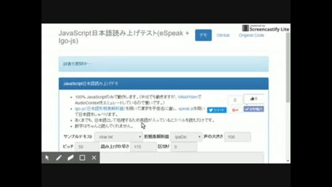Open the sample text dropdown char.txt
The height and width of the screenshot is (187, 332).
click(119, 137)
